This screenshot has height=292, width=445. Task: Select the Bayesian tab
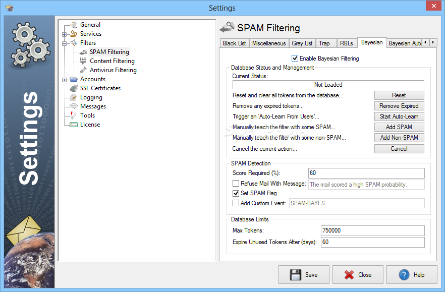[x=372, y=42]
